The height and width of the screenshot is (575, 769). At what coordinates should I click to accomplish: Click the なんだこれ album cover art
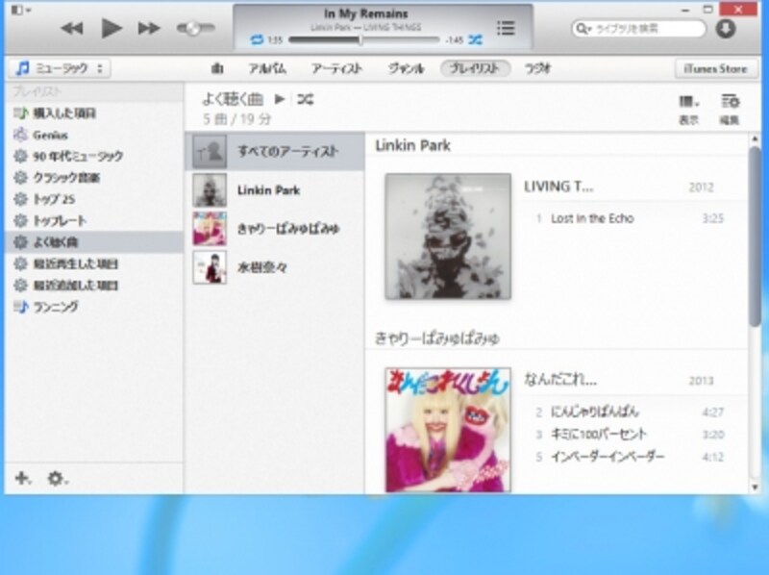448,430
